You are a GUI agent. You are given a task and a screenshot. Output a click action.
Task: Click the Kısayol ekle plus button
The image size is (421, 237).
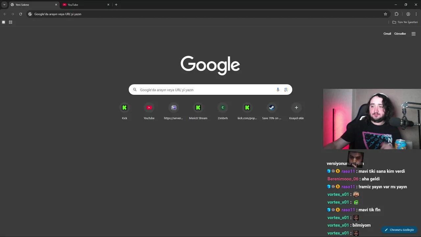pos(296,108)
